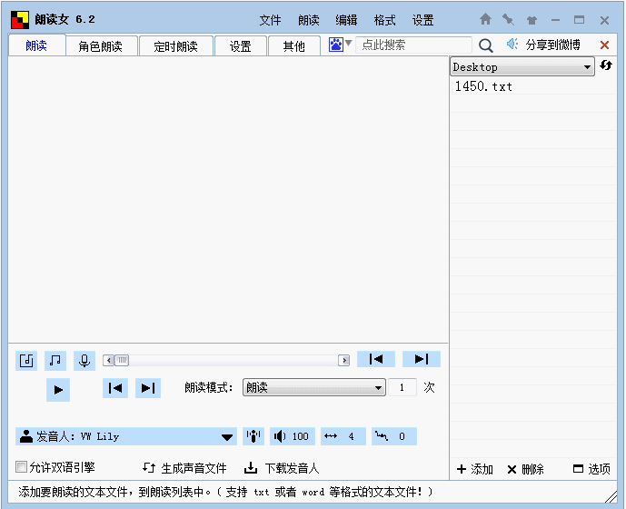Switch to the 角色朗读 tab
This screenshot has width=626, height=509.
point(100,46)
